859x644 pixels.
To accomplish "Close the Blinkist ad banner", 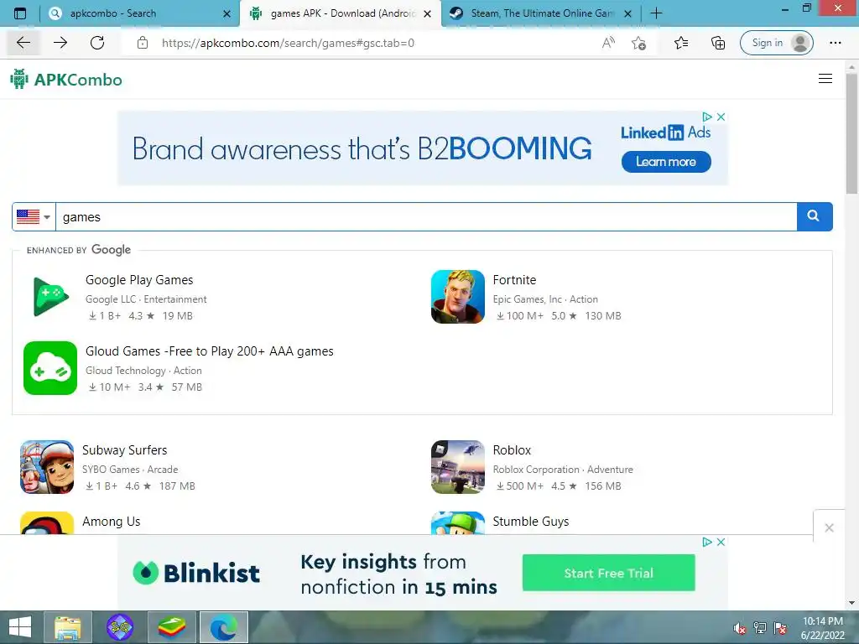I will pos(721,542).
